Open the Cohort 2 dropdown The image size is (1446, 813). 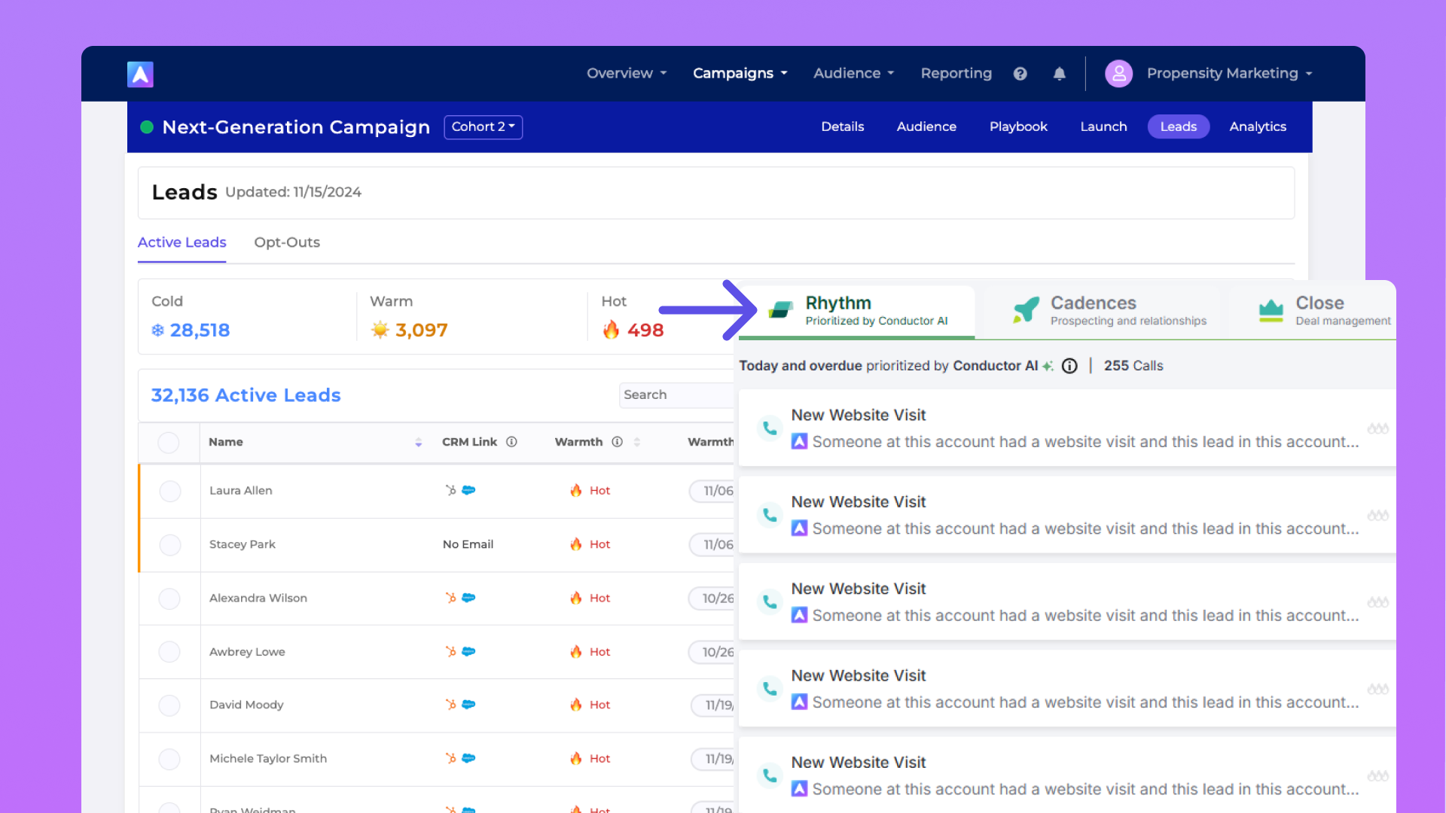coord(483,126)
